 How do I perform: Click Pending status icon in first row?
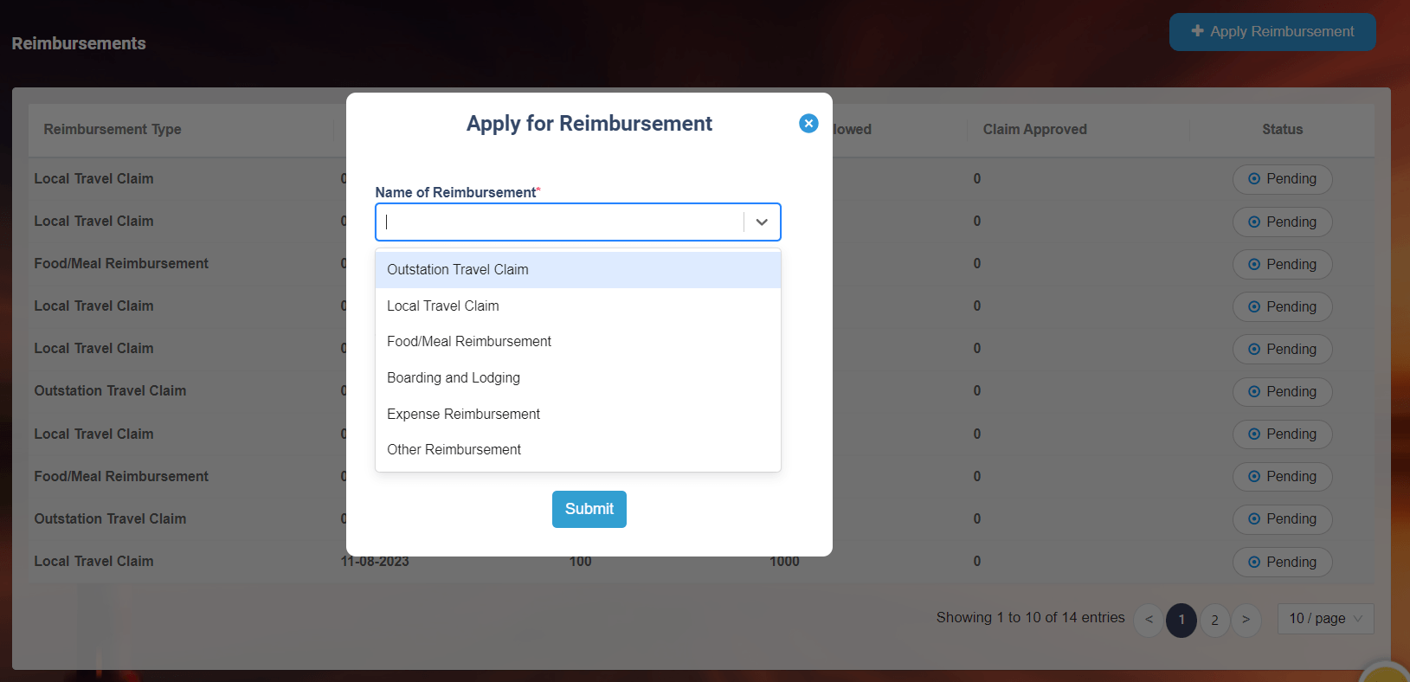1254,179
